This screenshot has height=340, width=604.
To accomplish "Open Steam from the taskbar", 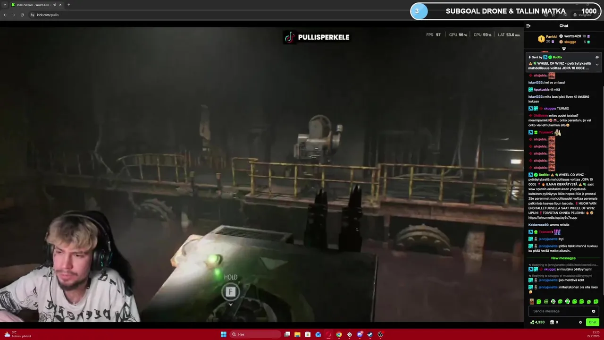I will pos(370,334).
